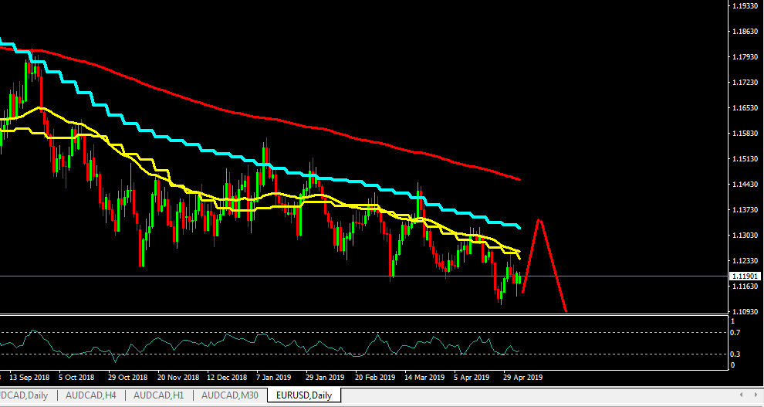This screenshot has height=407, width=764.
Task: Click the 1.17930 price scale label
Action: [745, 57]
